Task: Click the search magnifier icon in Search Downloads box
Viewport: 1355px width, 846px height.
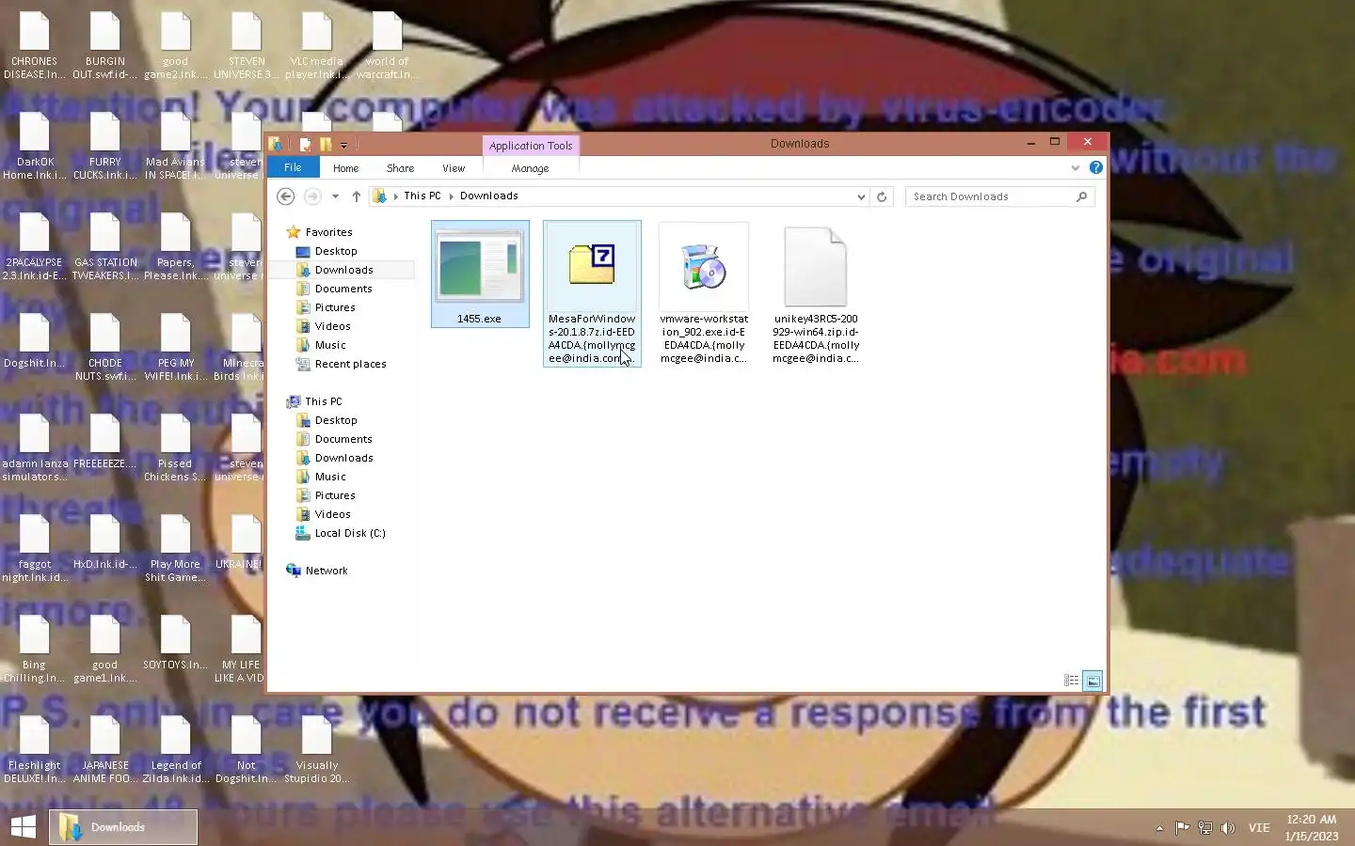Action: 1081,196
